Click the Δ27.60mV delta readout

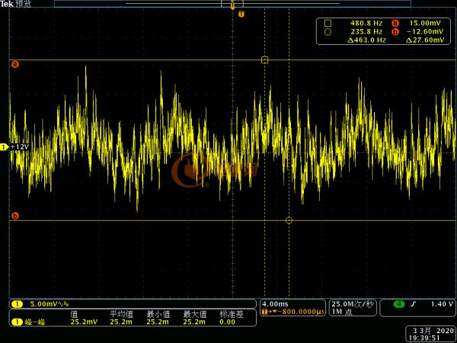pos(425,40)
